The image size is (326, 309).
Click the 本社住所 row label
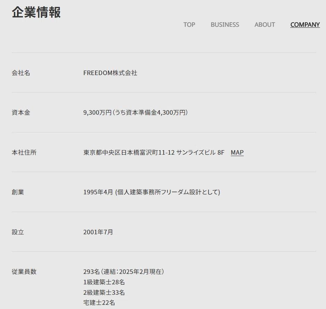pyautogui.click(x=24, y=153)
